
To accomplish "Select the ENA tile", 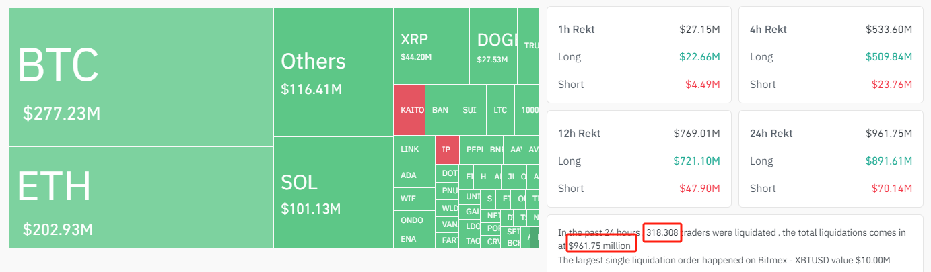I will [x=414, y=239].
